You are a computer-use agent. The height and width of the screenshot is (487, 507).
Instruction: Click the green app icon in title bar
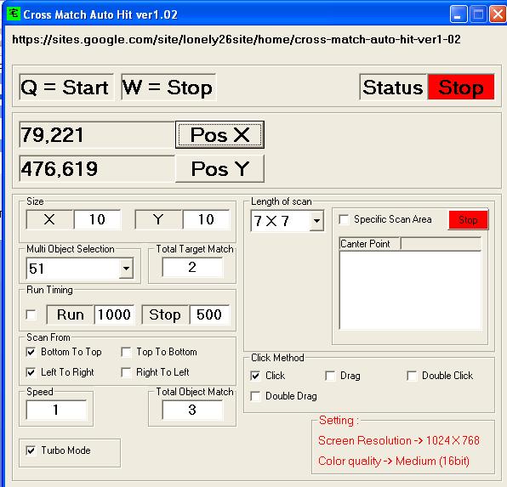point(14,14)
